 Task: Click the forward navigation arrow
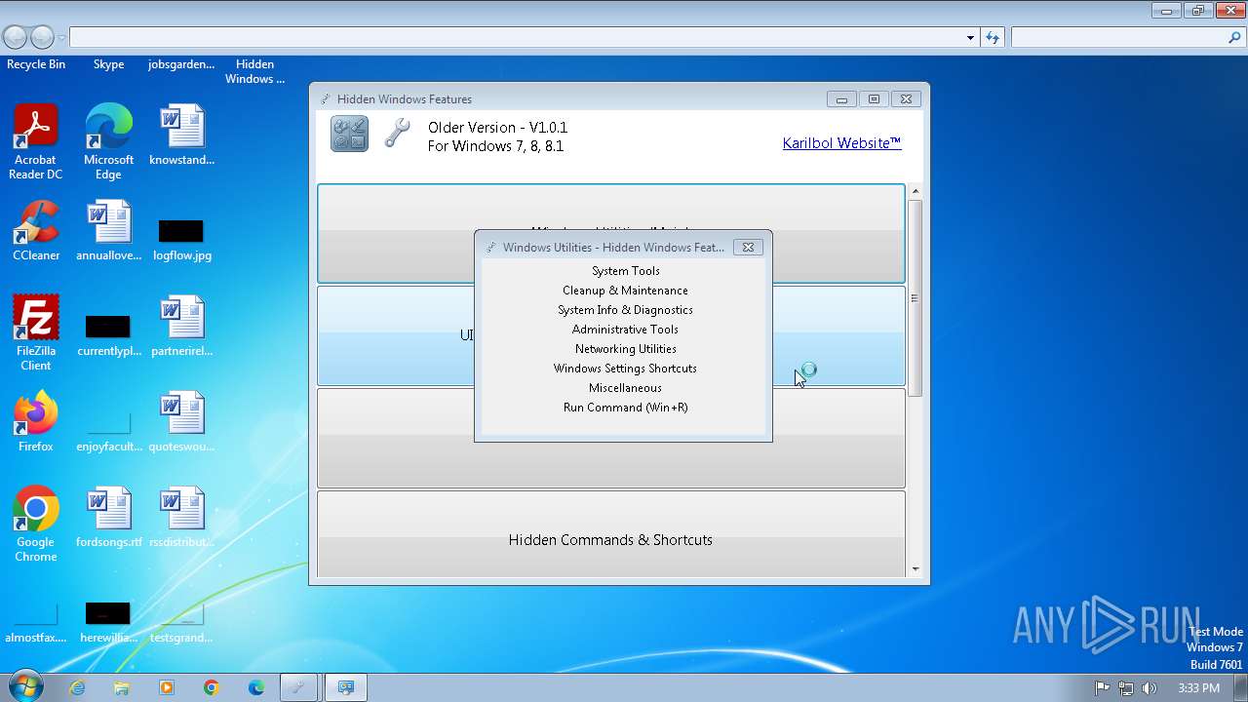42,38
